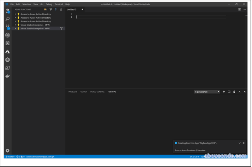Open the Azure extension in activity bar

7,52
